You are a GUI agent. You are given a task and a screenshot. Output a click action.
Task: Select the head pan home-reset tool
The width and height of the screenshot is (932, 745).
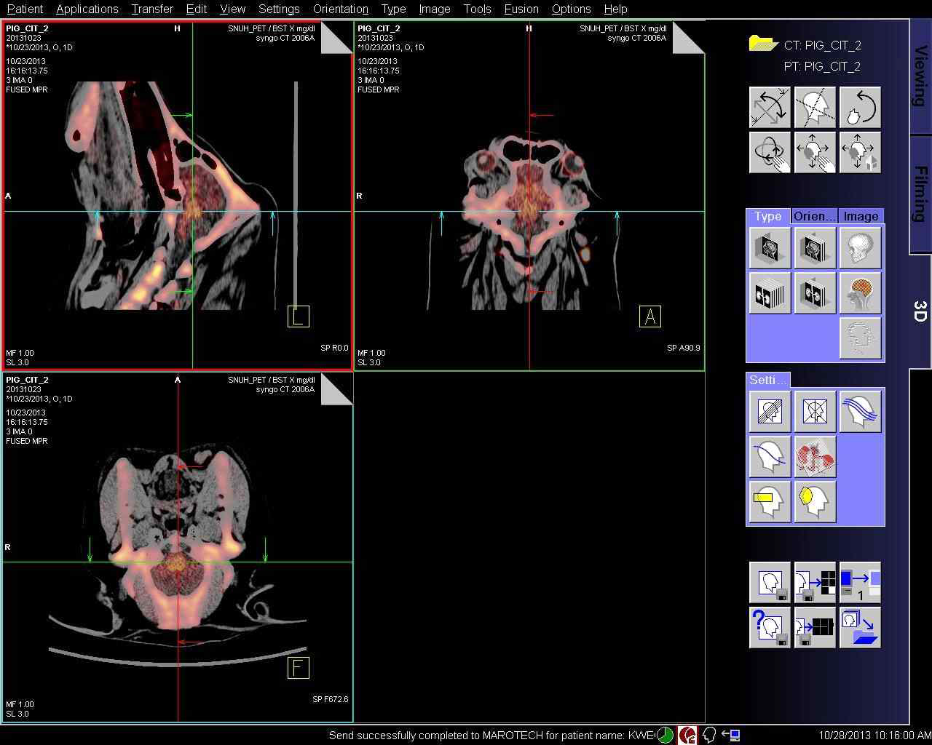(x=860, y=152)
